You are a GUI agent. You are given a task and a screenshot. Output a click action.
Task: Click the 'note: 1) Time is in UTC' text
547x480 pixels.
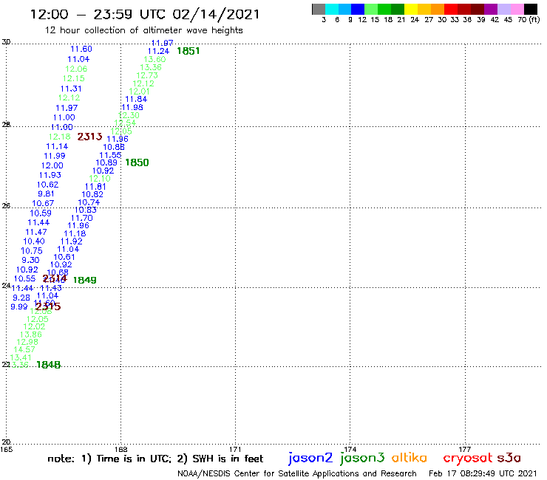point(109,459)
